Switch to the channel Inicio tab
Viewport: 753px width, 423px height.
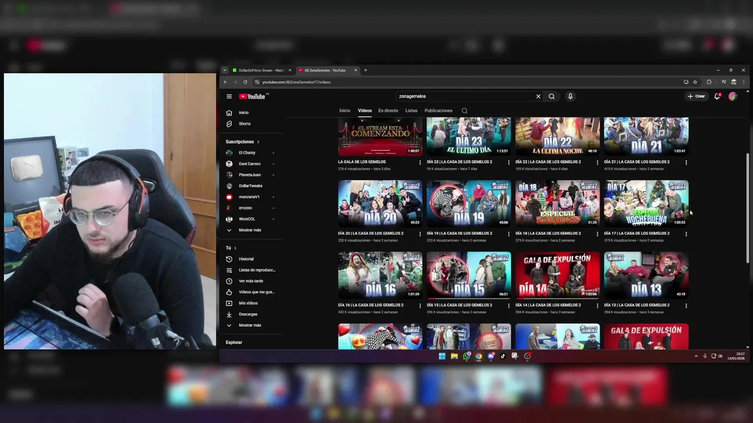[x=345, y=110]
